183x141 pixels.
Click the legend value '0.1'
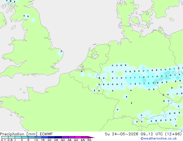3,140
